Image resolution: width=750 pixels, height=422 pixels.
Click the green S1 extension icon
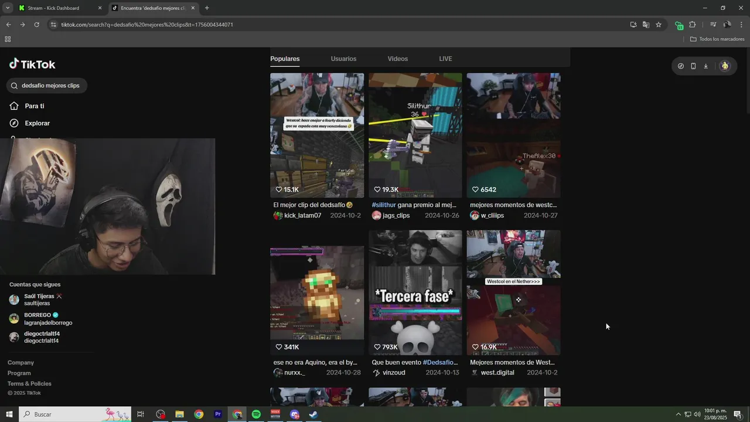(679, 25)
